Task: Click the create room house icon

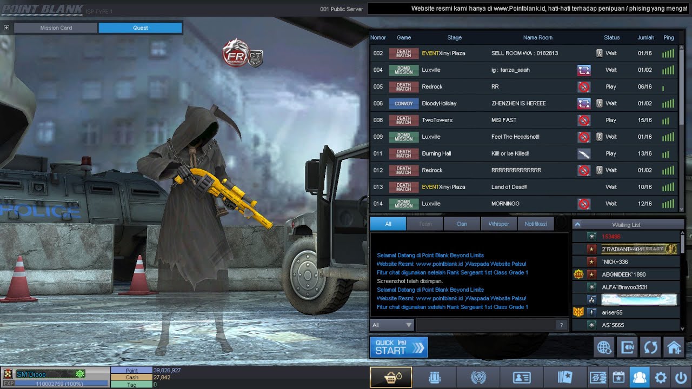Action: point(674,347)
